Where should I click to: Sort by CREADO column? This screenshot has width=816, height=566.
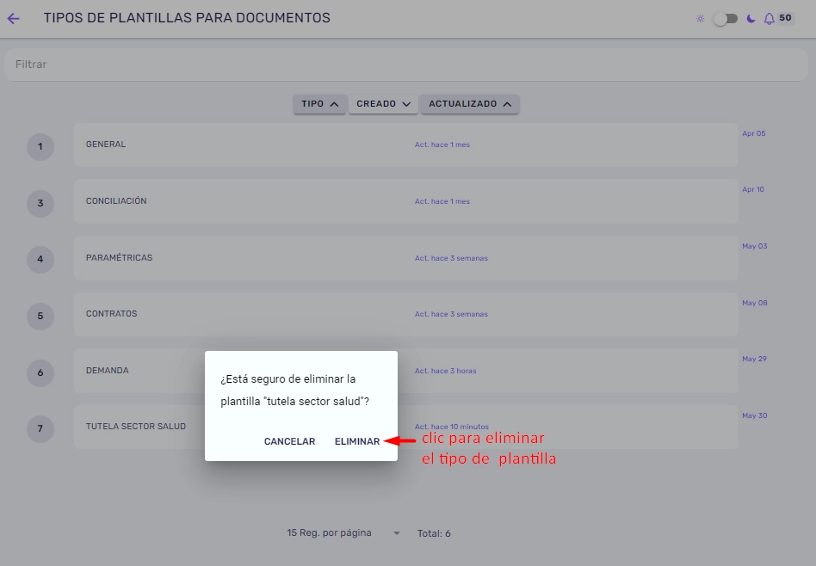383,104
